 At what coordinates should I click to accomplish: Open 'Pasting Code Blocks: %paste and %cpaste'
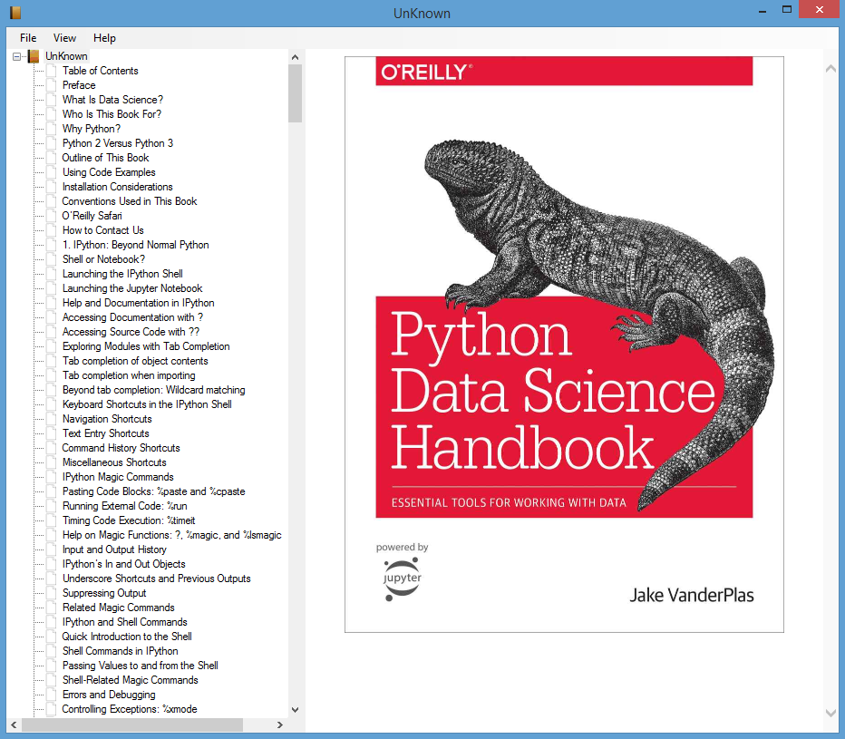click(x=153, y=491)
